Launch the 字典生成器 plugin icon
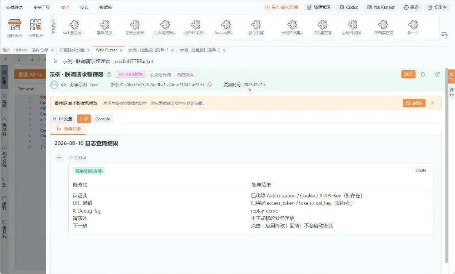The width and height of the screenshot is (455, 274). (x=135, y=27)
